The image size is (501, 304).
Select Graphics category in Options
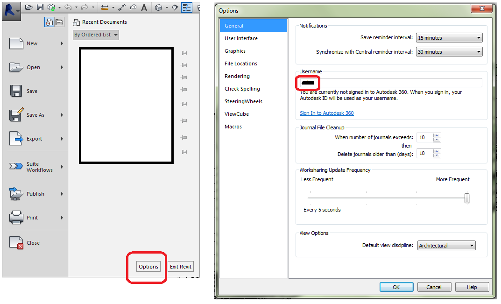pos(254,51)
